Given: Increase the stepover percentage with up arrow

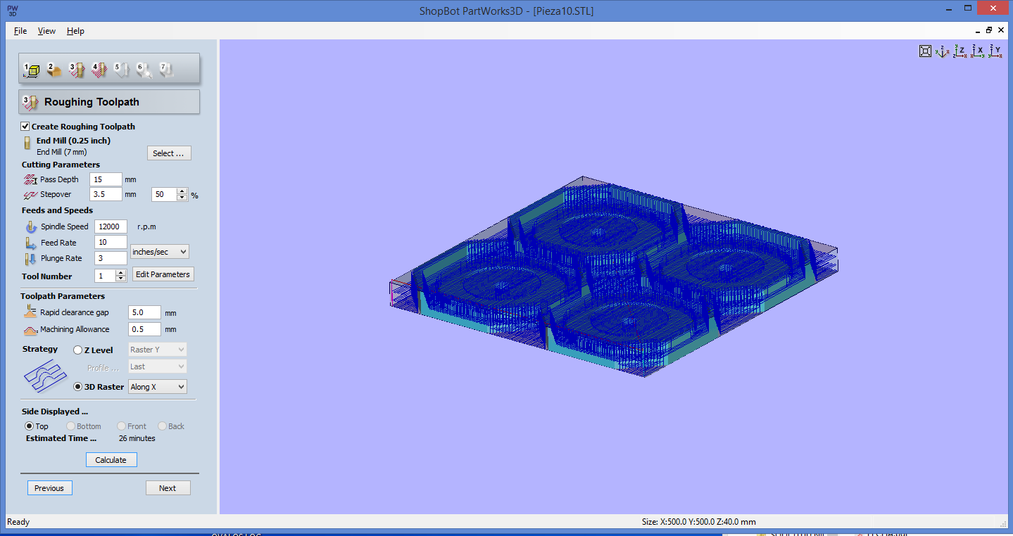Looking at the screenshot, I should (x=182, y=191).
